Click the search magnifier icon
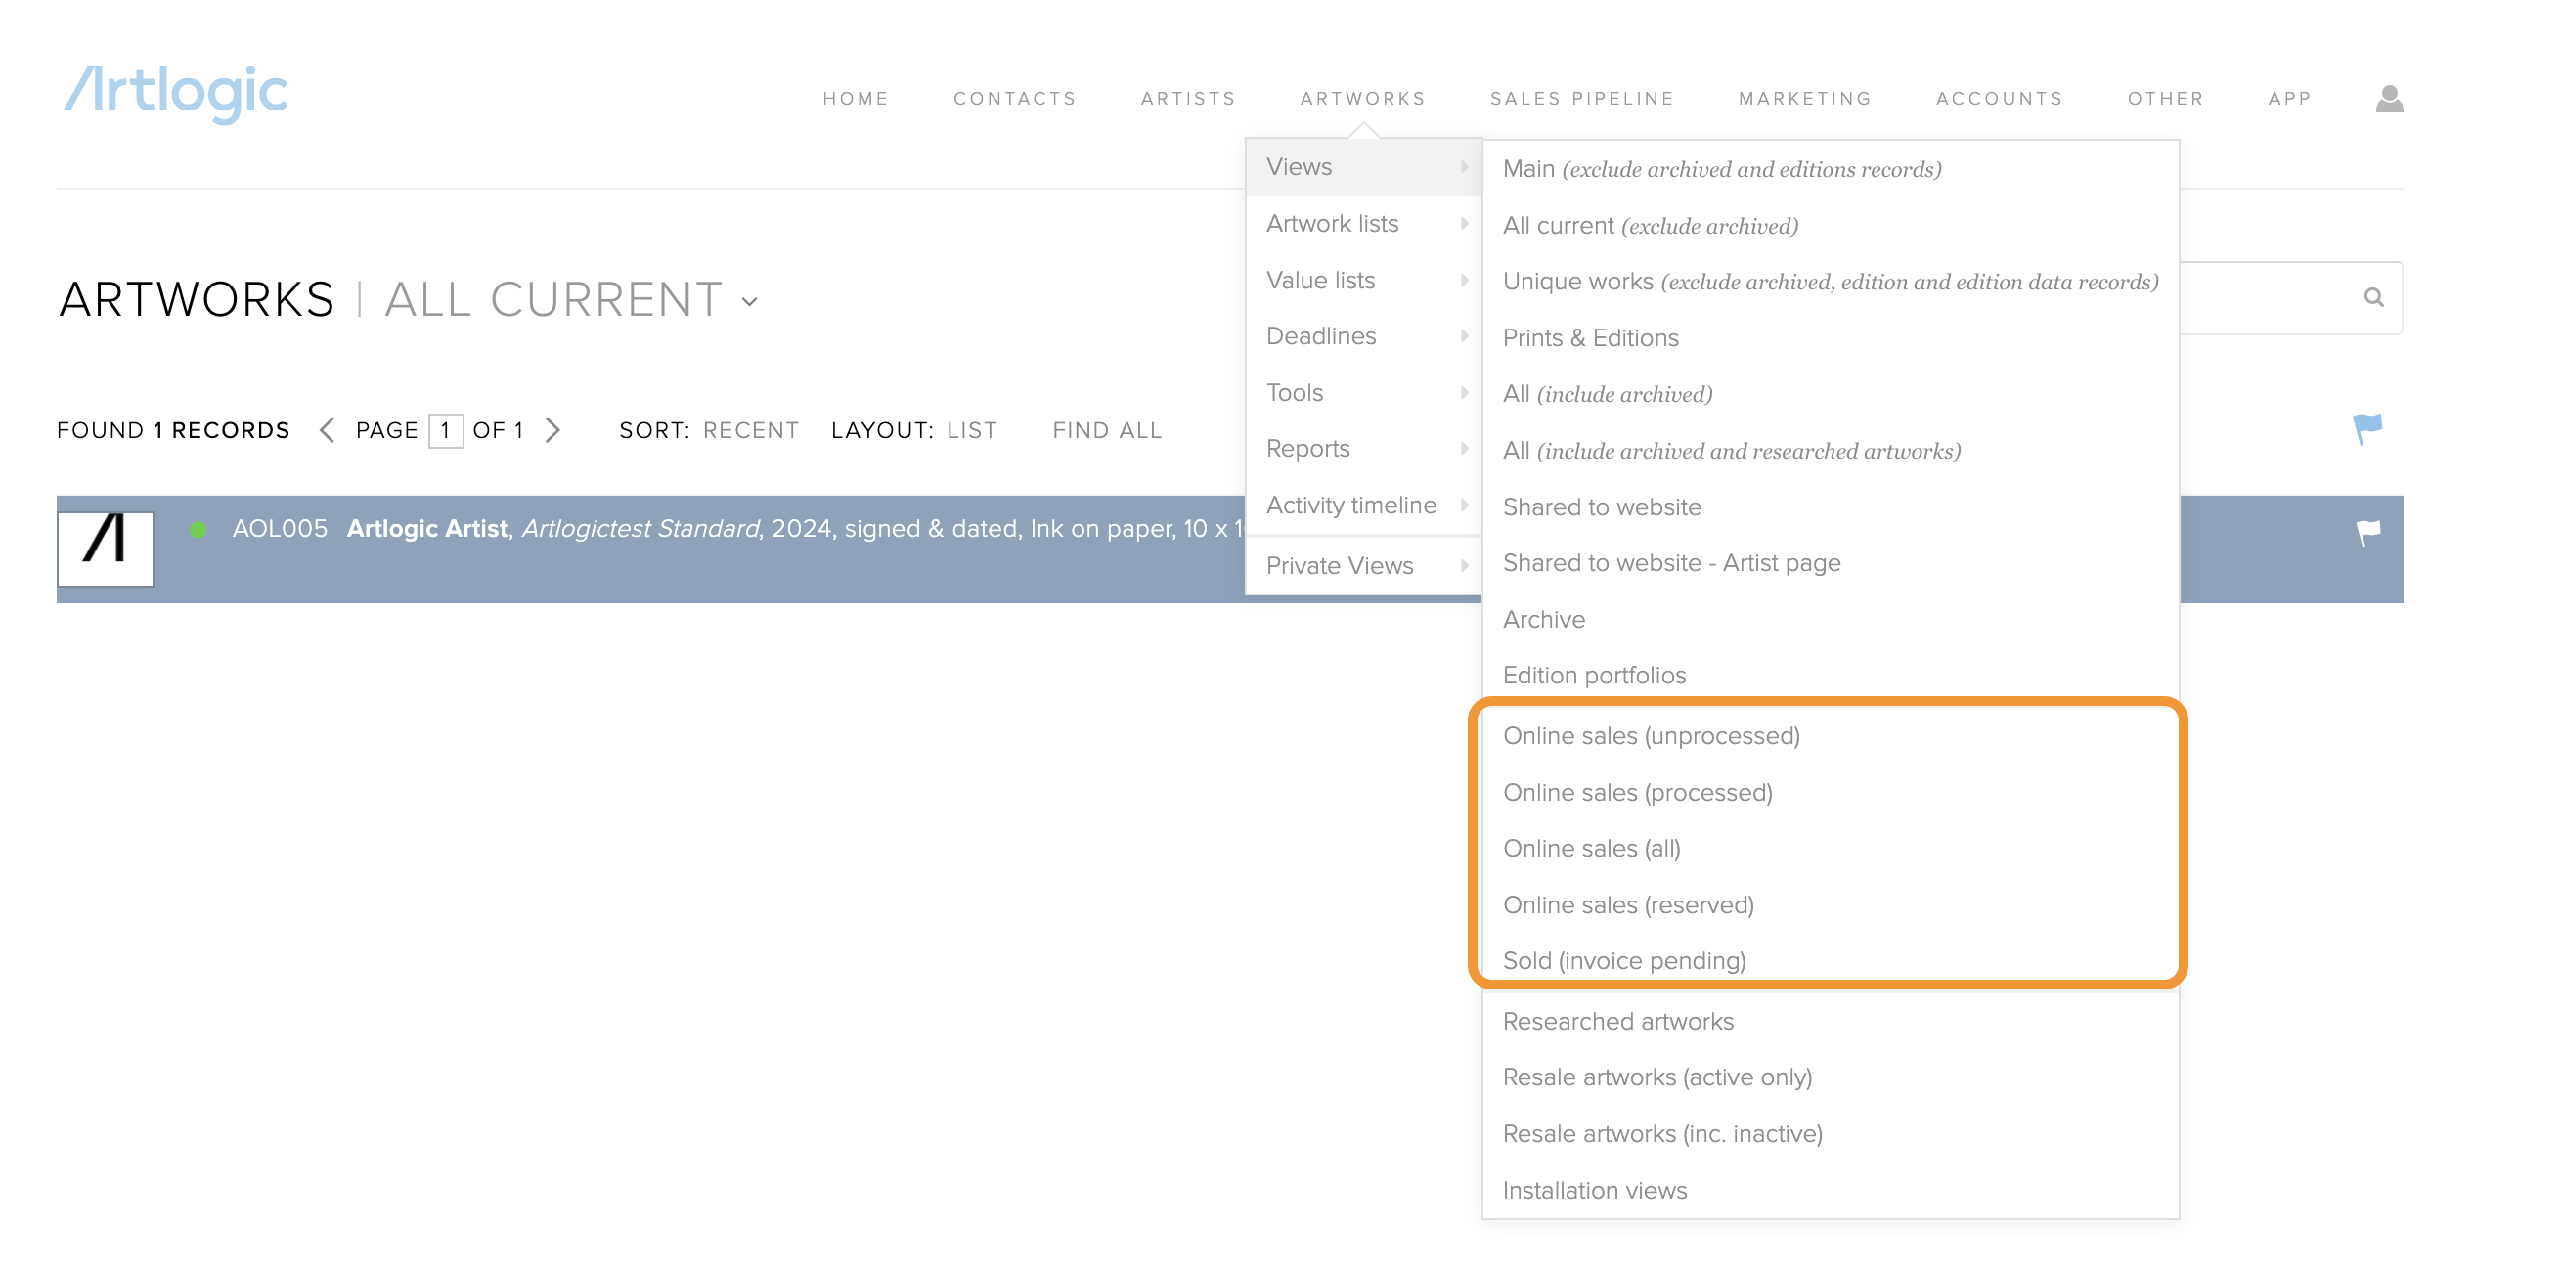2562x1275 pixels. 2373,297
